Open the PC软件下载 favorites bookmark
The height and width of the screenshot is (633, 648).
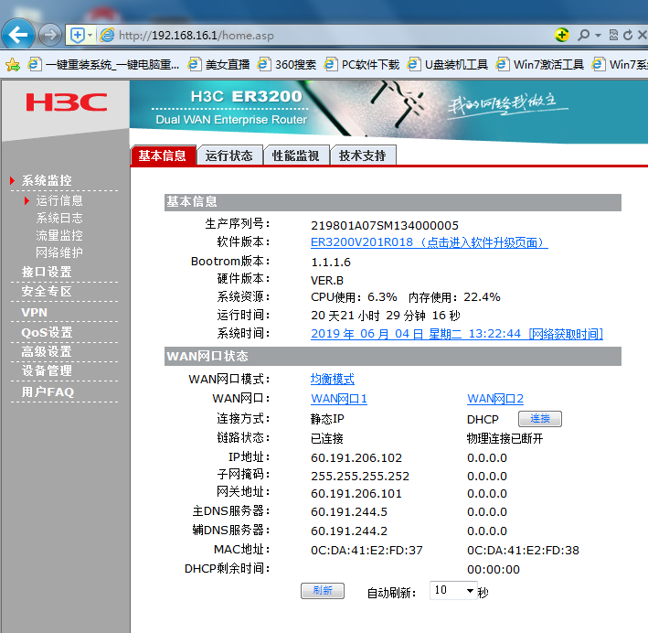pyautogui.click(x=362, y=65)
